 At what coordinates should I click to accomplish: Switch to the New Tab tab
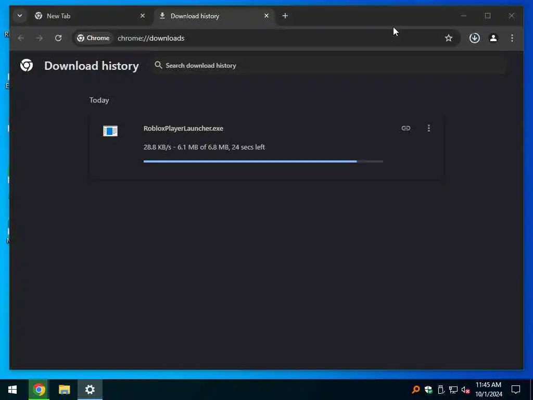pos(91,16)
